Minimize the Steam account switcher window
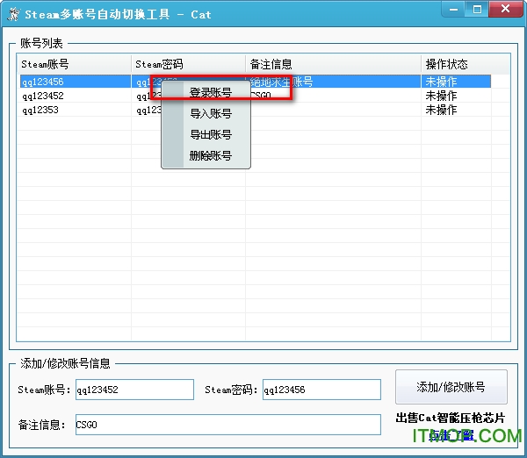The width and height of the screenshot is (527, 458). pyautogui.click(x=453, y=9)
